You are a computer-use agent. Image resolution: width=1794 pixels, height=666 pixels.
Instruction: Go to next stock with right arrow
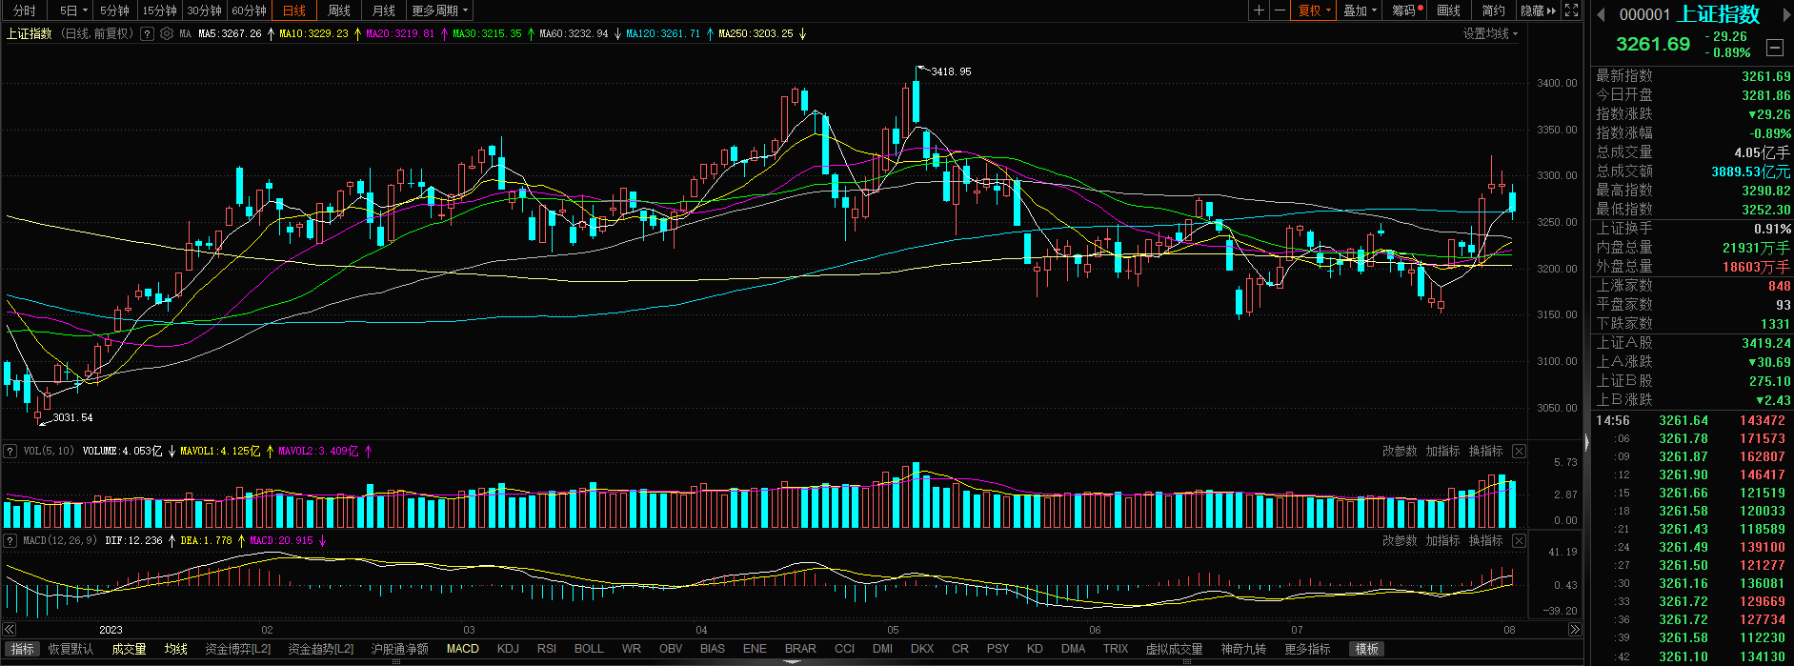click(x=1786, y=14)
